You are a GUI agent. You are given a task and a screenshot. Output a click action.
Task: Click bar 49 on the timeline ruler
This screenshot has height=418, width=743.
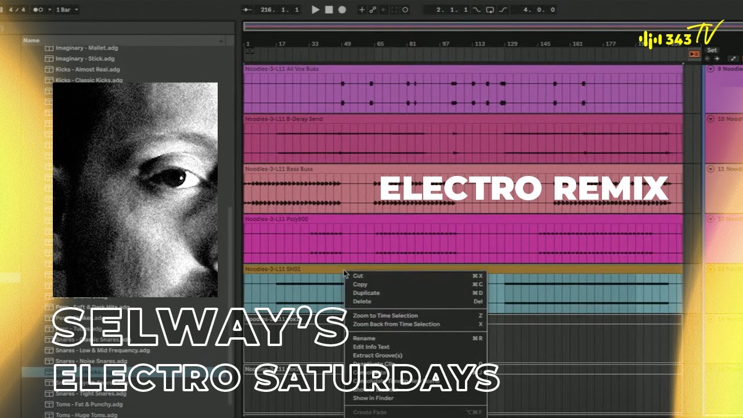[347, 44]
